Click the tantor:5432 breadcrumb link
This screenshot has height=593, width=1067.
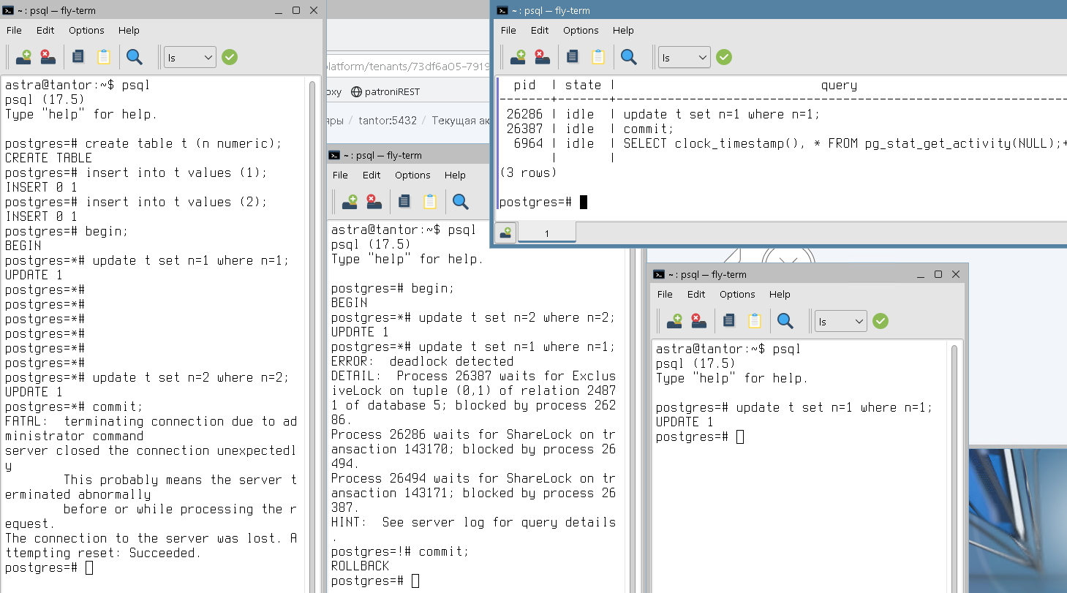click(x=387, y=121)
